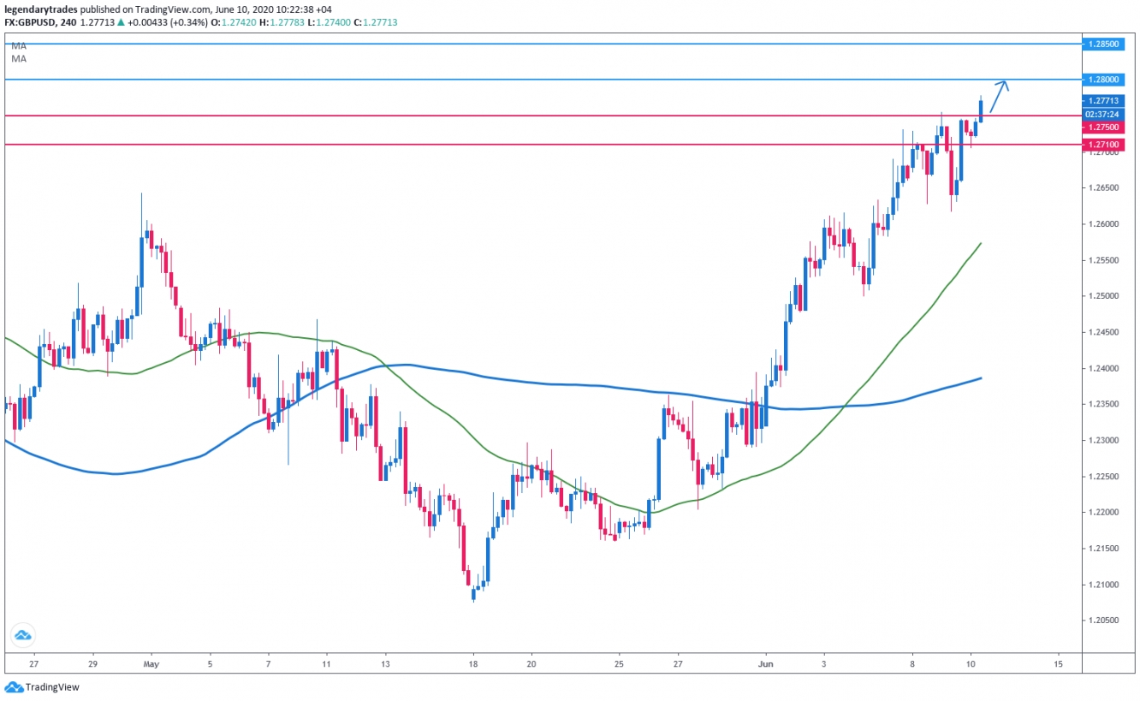The height and width of the screenshot is (701, 1140).
Task: Click the May label on time axis
Action: point(151,663)
